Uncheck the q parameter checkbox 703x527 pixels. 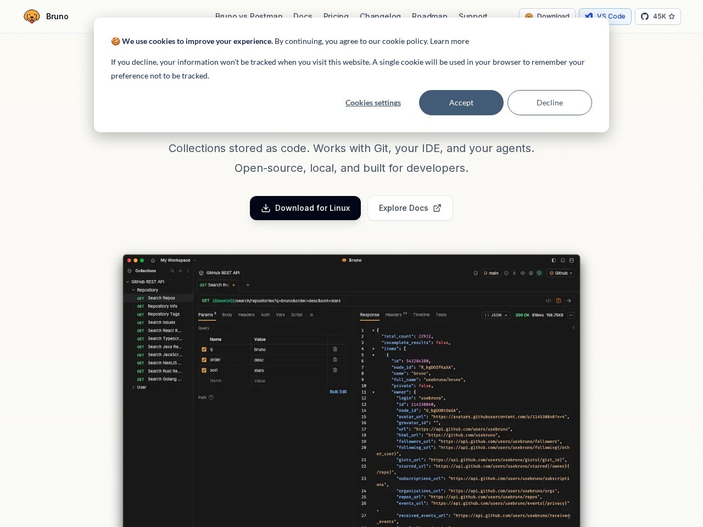click(x=204, y=349)
